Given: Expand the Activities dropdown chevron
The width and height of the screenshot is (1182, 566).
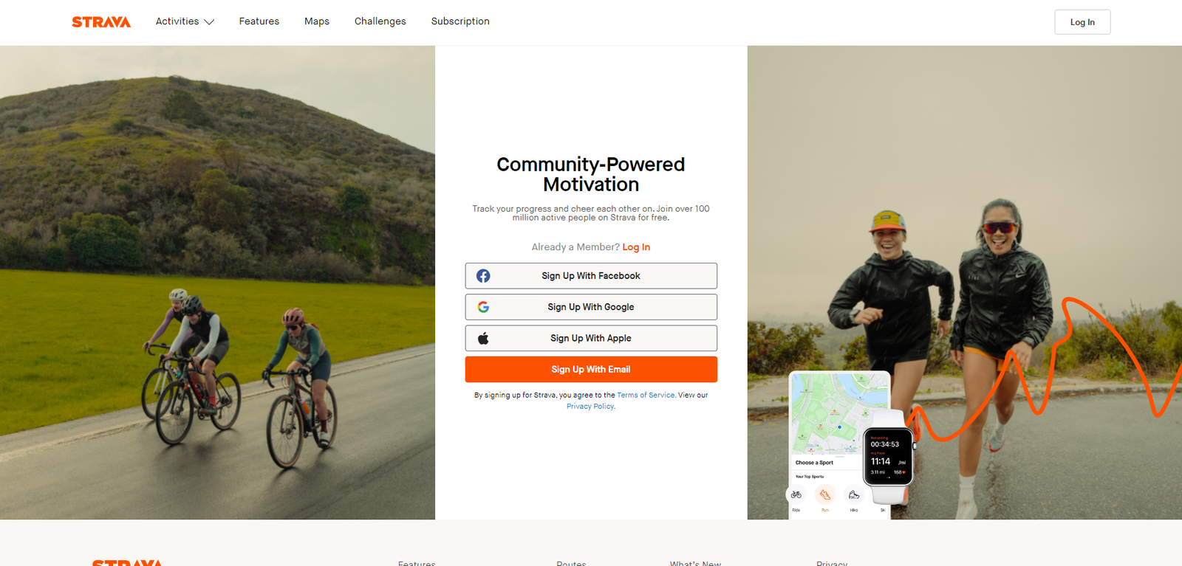Looking at the screenshot, I should [x=209, y=22].
